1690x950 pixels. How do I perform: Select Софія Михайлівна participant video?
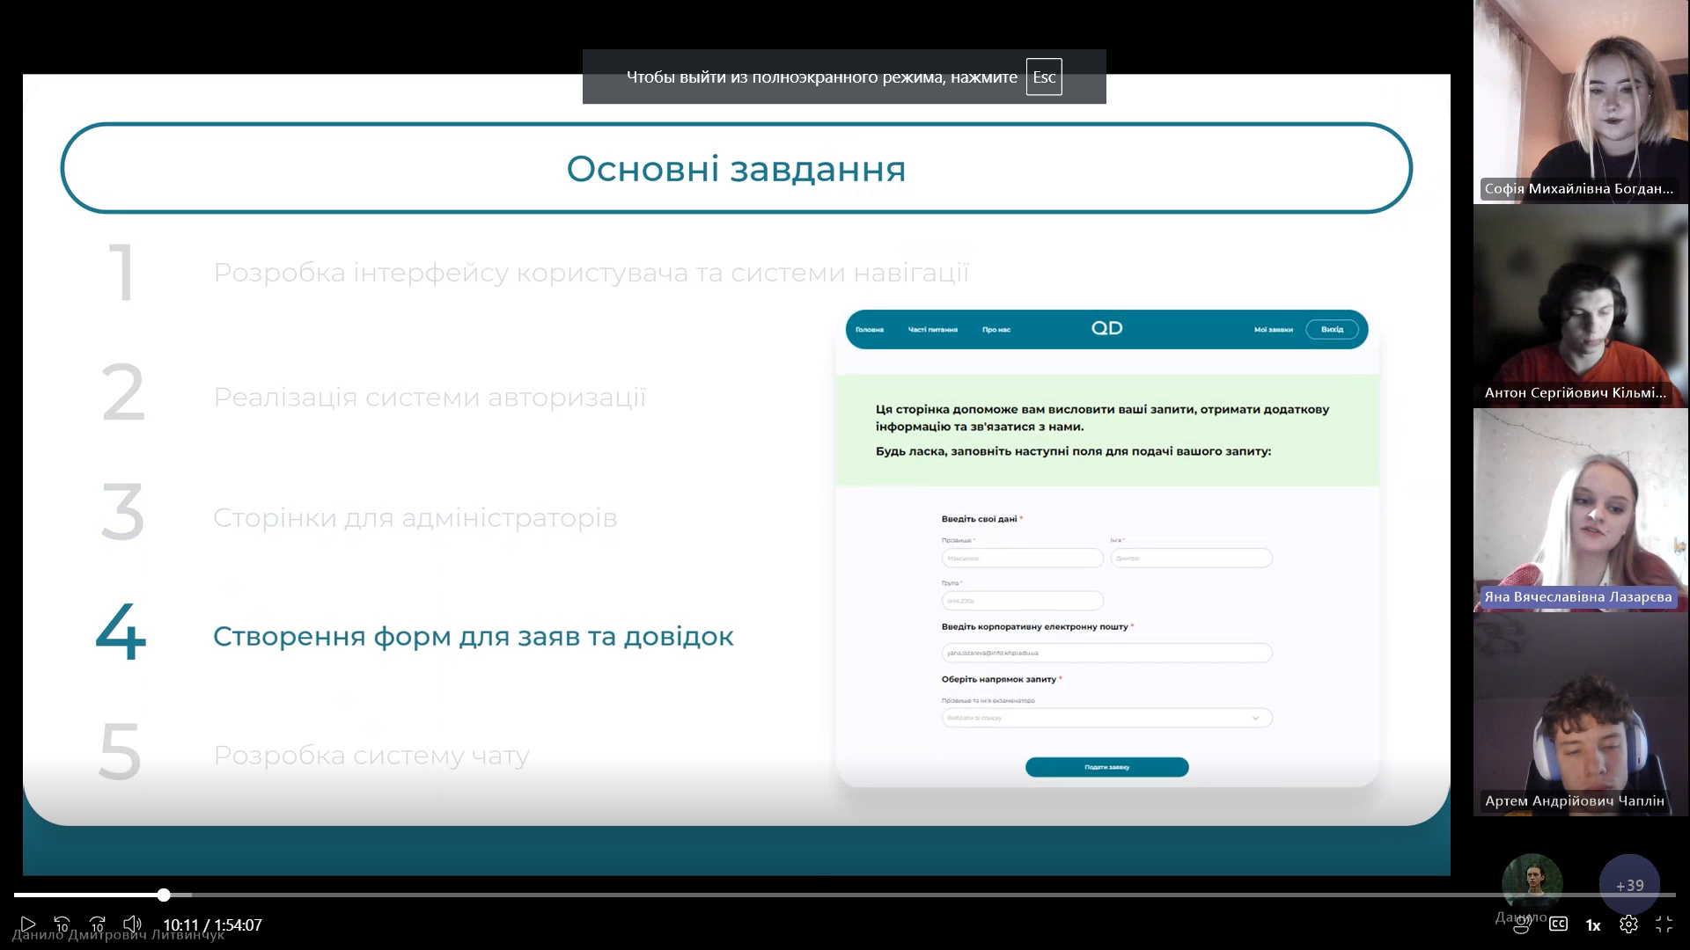pos(1580,101)
